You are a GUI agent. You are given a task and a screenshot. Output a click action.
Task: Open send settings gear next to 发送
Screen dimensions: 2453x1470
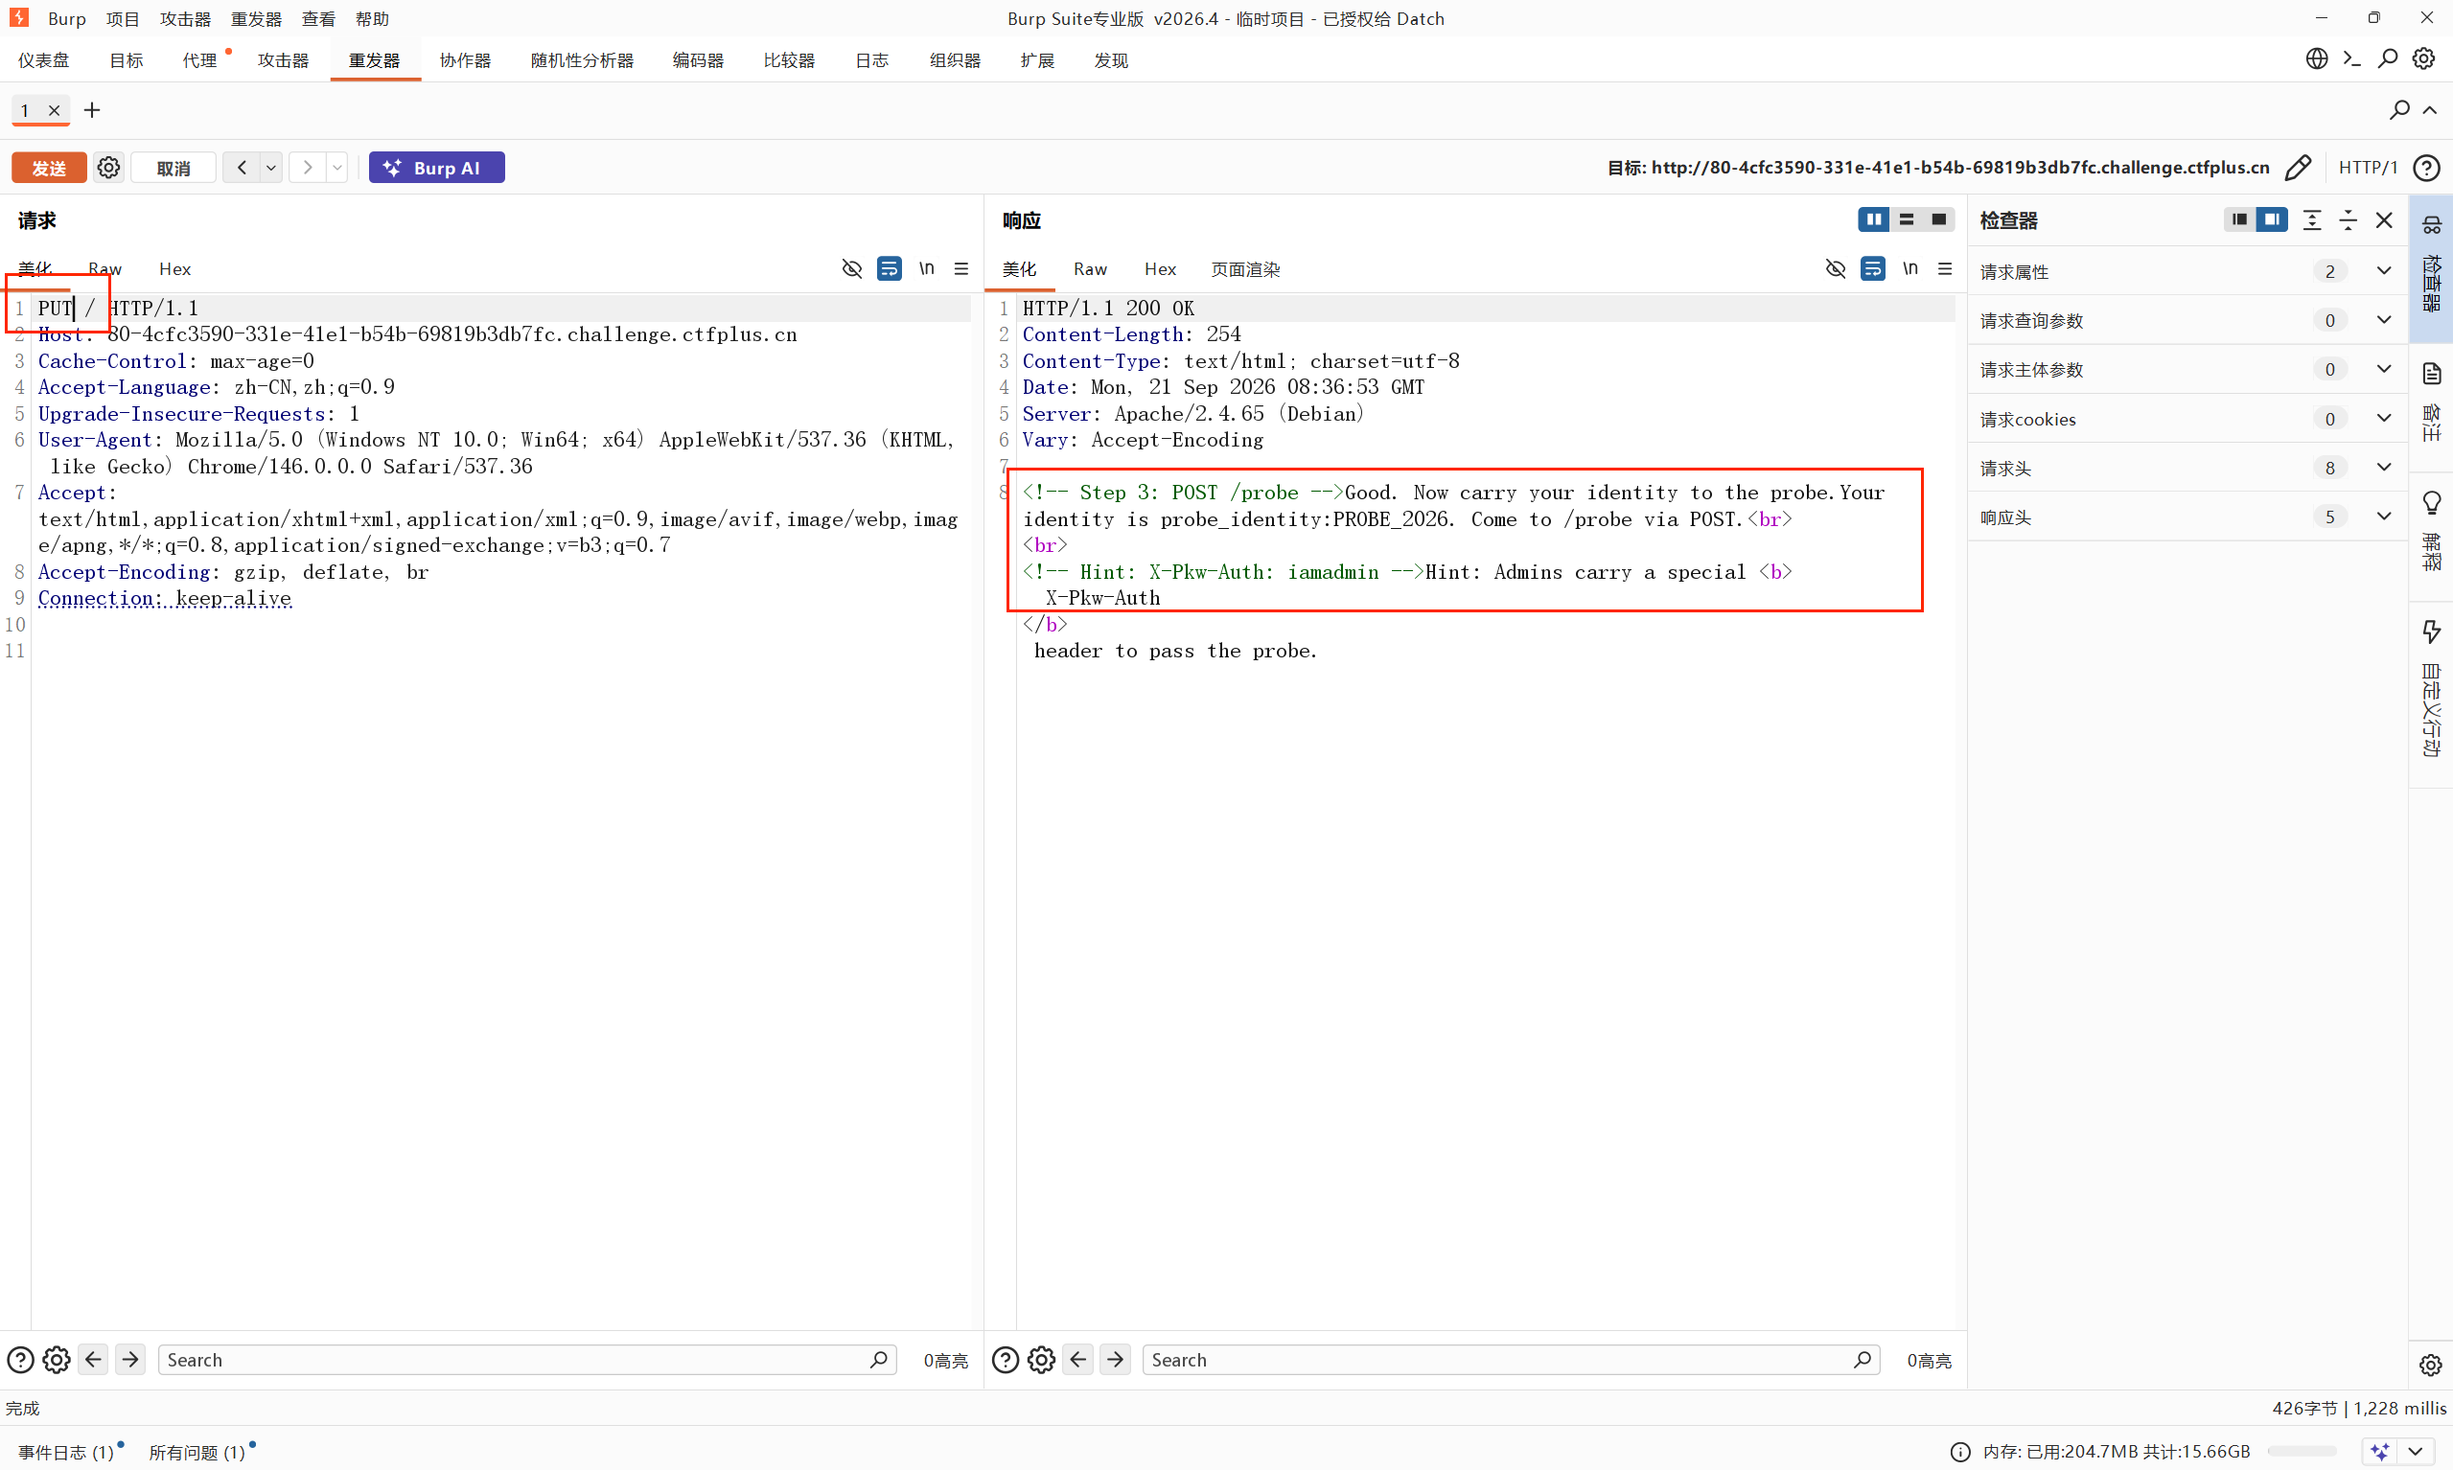[x=109, y=168]
